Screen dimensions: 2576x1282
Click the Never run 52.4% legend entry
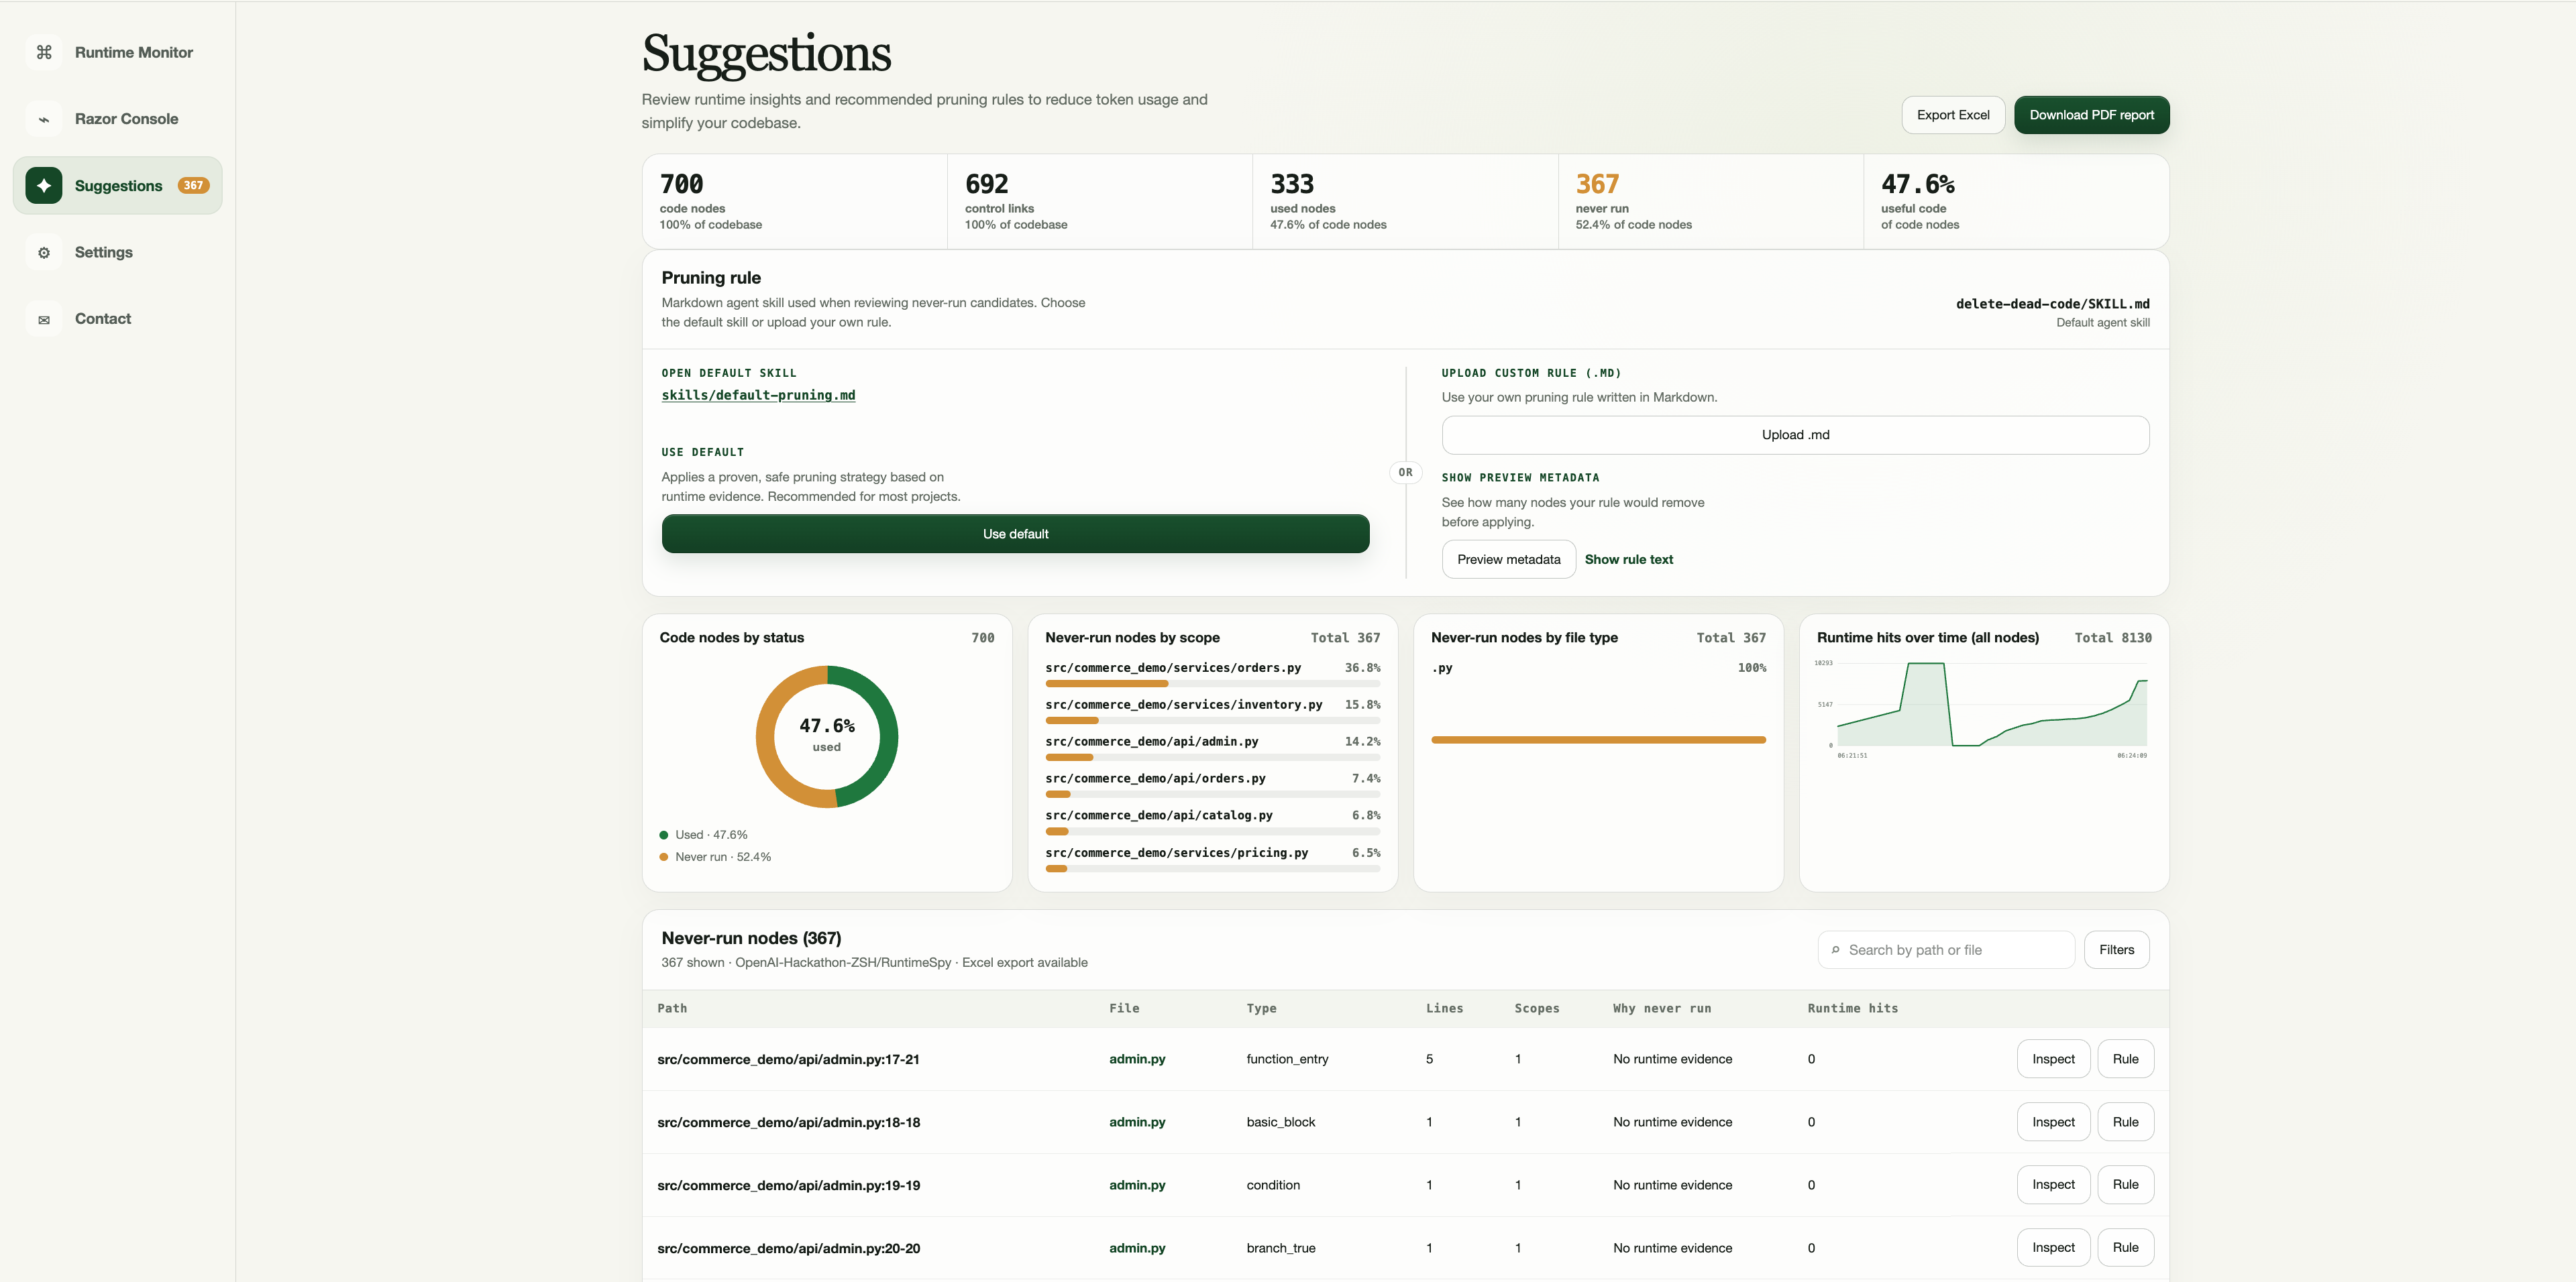pos(715,858)
